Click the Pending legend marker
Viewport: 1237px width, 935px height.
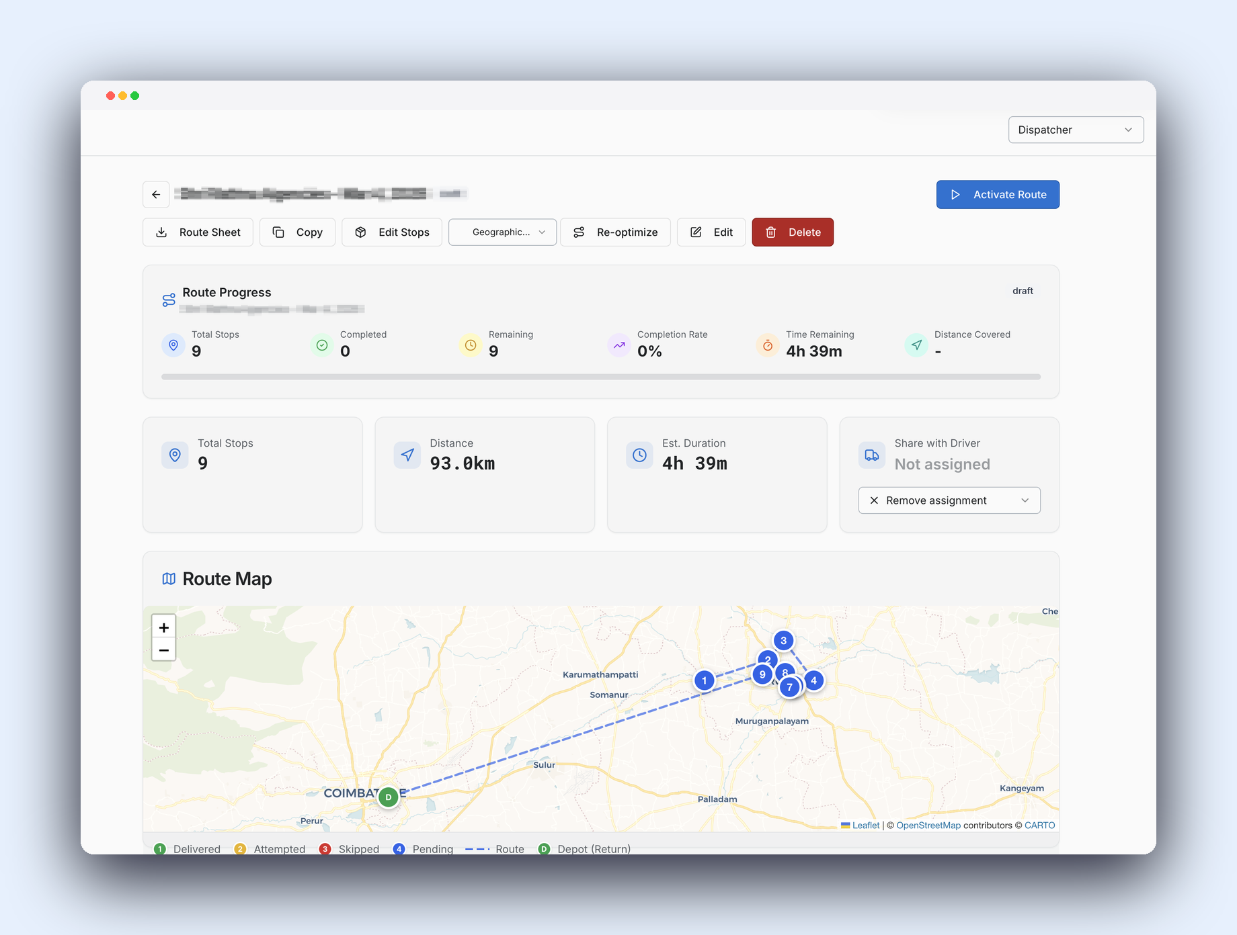399,849
